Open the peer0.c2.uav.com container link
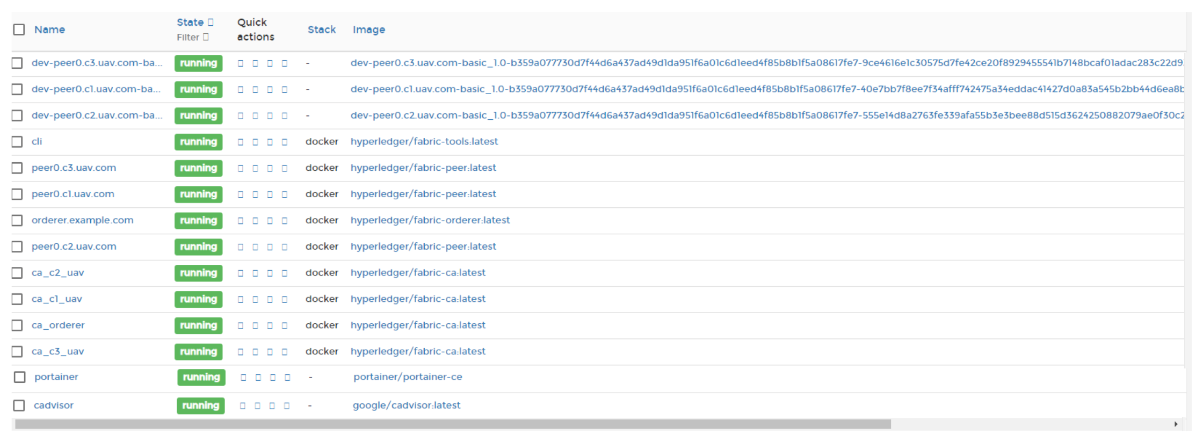 click(74, 247)
